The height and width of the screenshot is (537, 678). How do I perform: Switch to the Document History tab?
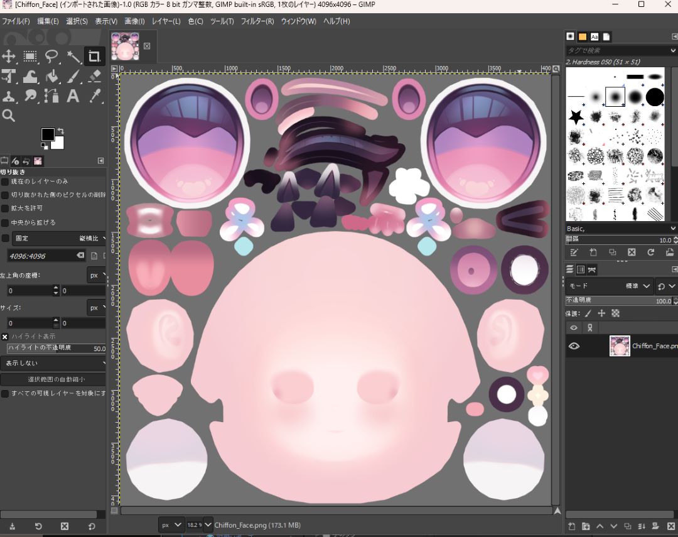click(606, 37)
